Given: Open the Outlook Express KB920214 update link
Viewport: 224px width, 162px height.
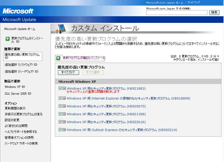Looking at the screenshot, I should [122, 130].
